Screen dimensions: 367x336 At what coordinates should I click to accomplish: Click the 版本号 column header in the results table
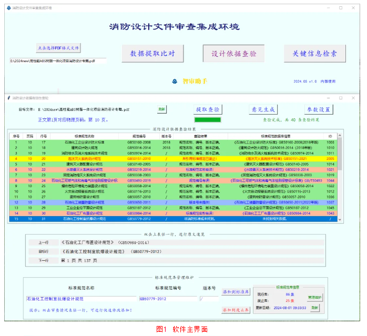[x=167, y=136]
